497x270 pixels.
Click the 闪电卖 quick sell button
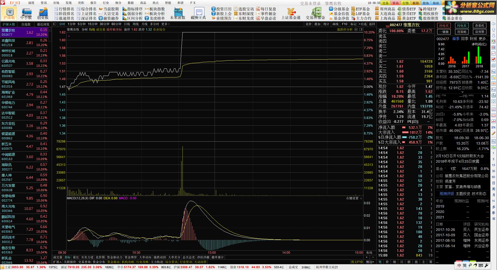point(462,26)
